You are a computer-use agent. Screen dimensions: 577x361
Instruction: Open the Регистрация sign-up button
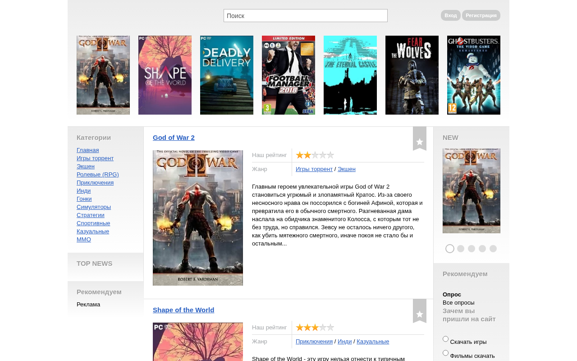(x=481, y=15)
